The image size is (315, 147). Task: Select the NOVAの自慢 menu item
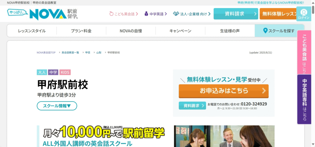point(131,31)
